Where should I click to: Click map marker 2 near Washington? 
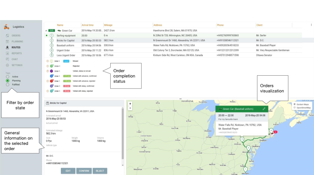pyautogui.click(x=248, y=148)
